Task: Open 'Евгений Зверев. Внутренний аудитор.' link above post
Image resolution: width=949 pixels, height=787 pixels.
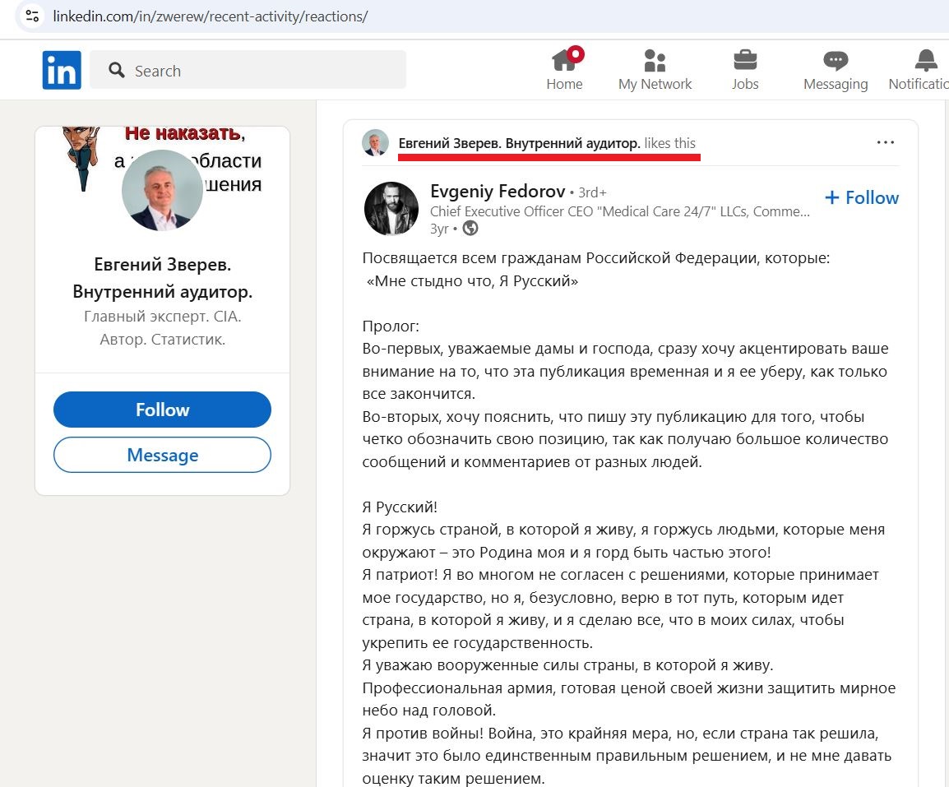Action: pos(519,143)
